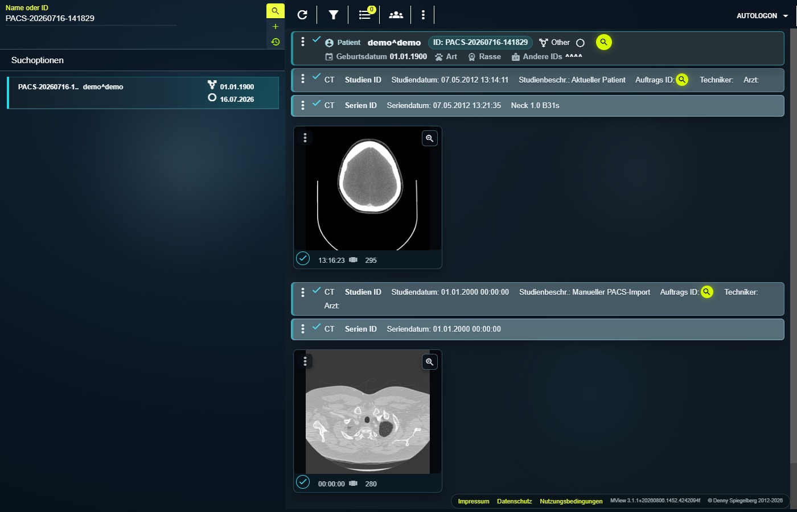The image size is (797, 512).
Task: Click the group of people icon in toolbar
Action: tap(396, 15)
